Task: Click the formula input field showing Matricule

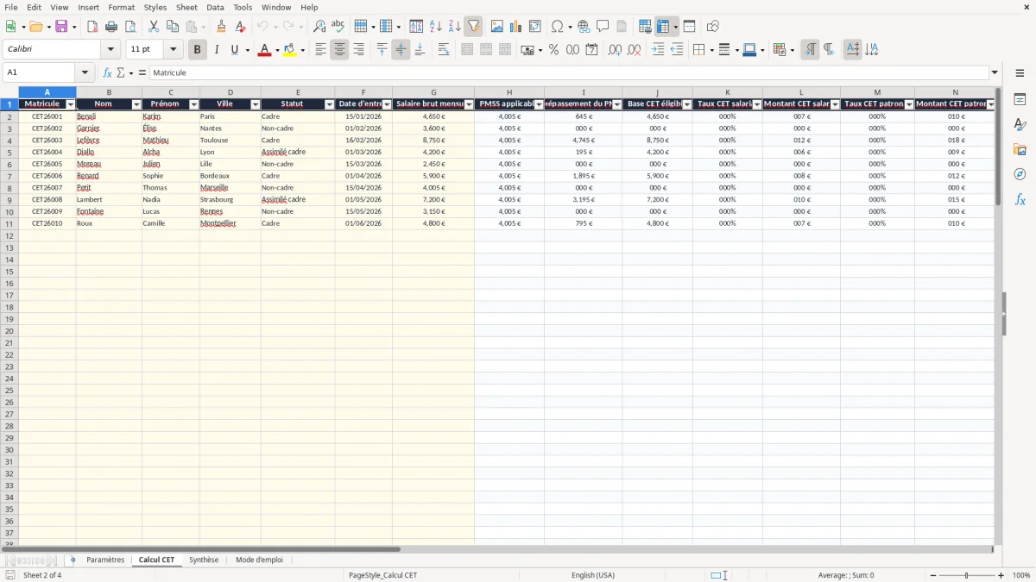Action: [568, 73]
